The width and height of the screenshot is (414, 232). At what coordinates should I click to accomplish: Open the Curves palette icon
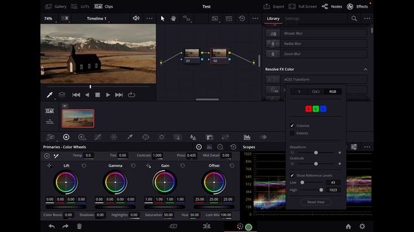[98, 137]
